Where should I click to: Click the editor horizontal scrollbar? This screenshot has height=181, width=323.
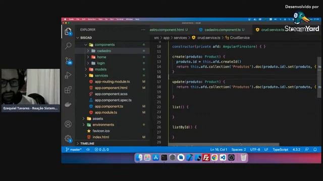pyautogui.click(x=224, y=144)
